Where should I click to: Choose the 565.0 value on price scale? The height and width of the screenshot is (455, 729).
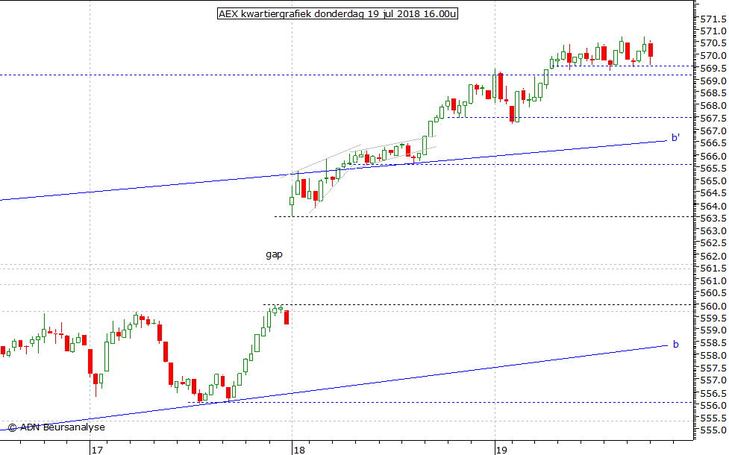[713, 181]
